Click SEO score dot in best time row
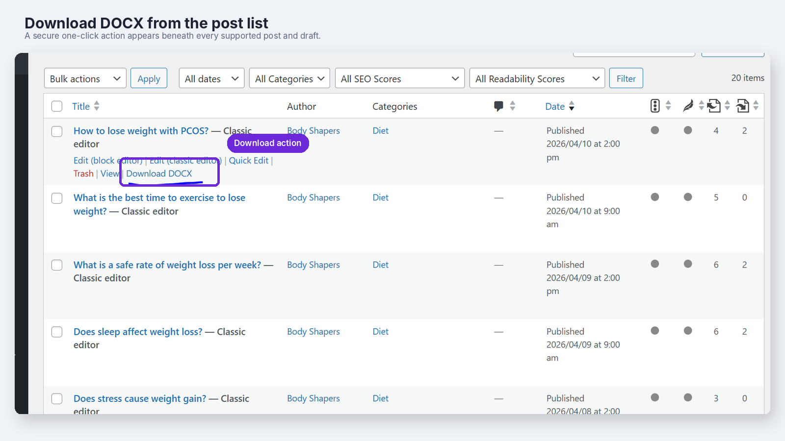Viewport: 785px width, 441px height. pos(655,197)
